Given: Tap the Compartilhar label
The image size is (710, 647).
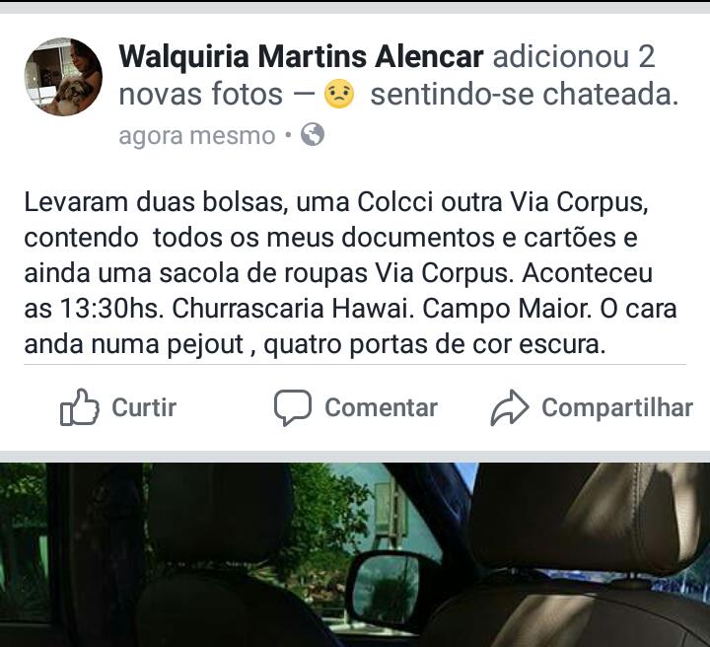Looking at the screenshot, I should tap(617, 407).
